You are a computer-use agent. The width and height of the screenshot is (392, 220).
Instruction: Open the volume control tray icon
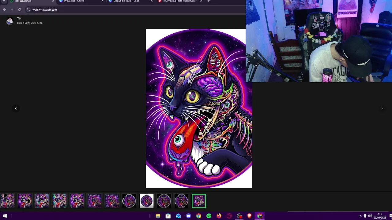[x=370, y=216]
